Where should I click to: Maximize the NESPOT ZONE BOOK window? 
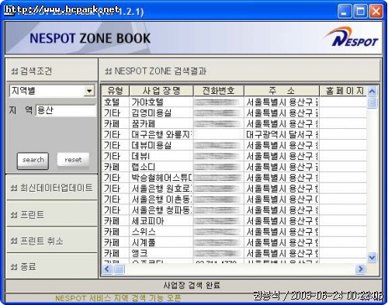[x=360, y=12]
